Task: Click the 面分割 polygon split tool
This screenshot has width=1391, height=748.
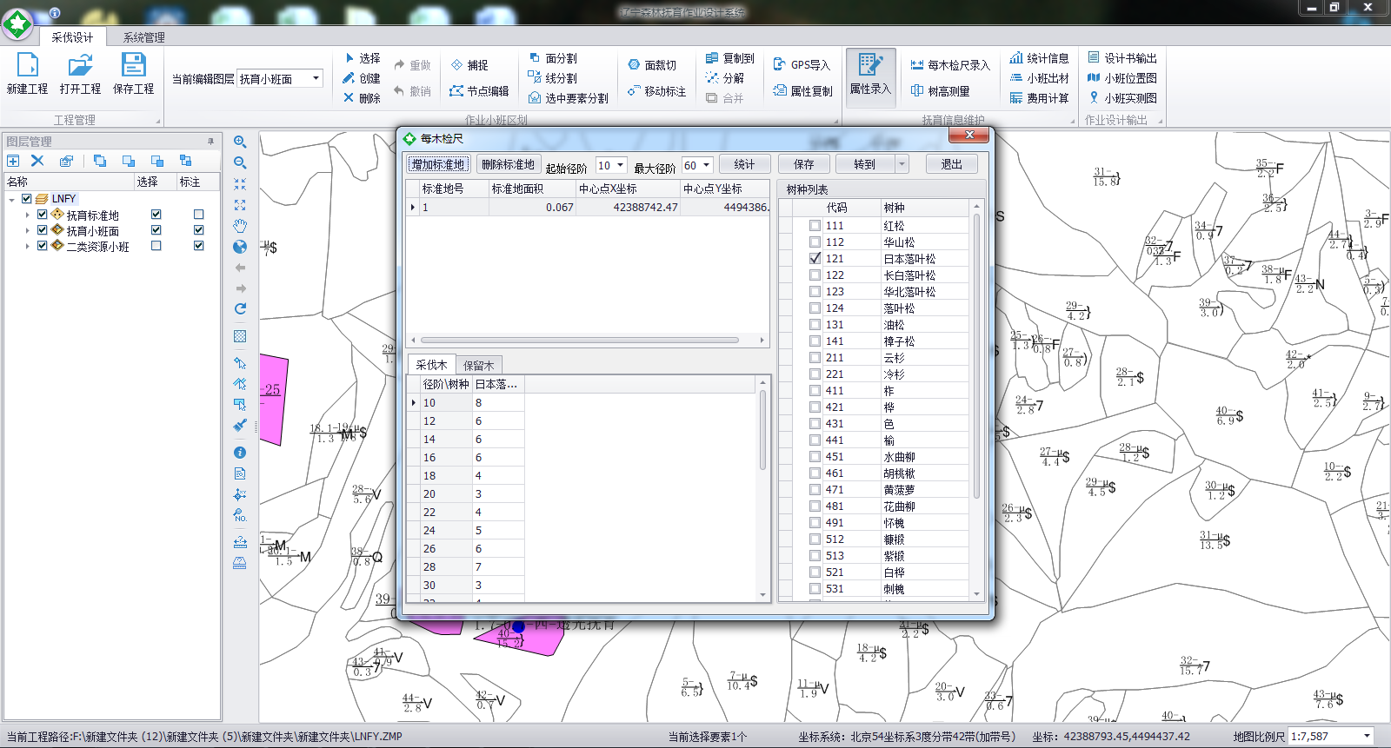Action: tap(553, 58)
